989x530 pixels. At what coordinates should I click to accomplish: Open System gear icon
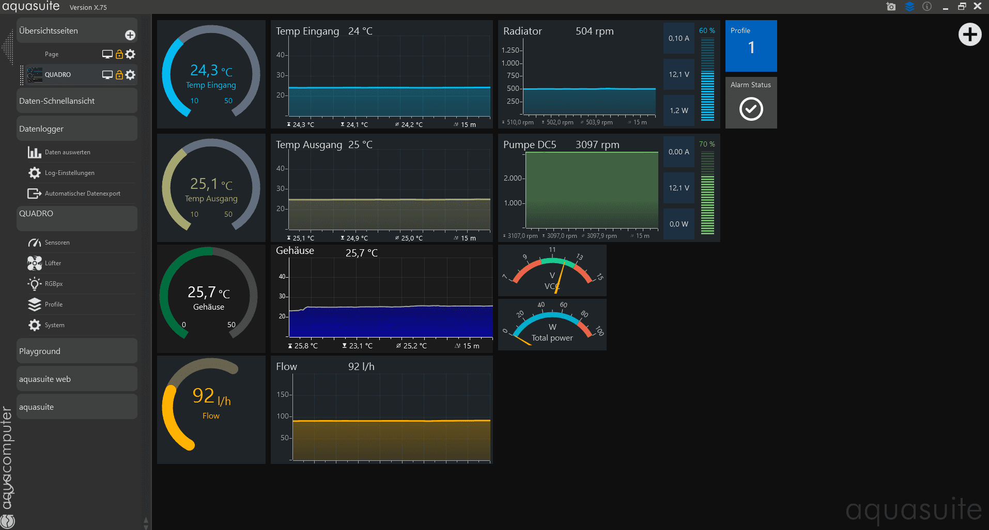tap(34, 325)
